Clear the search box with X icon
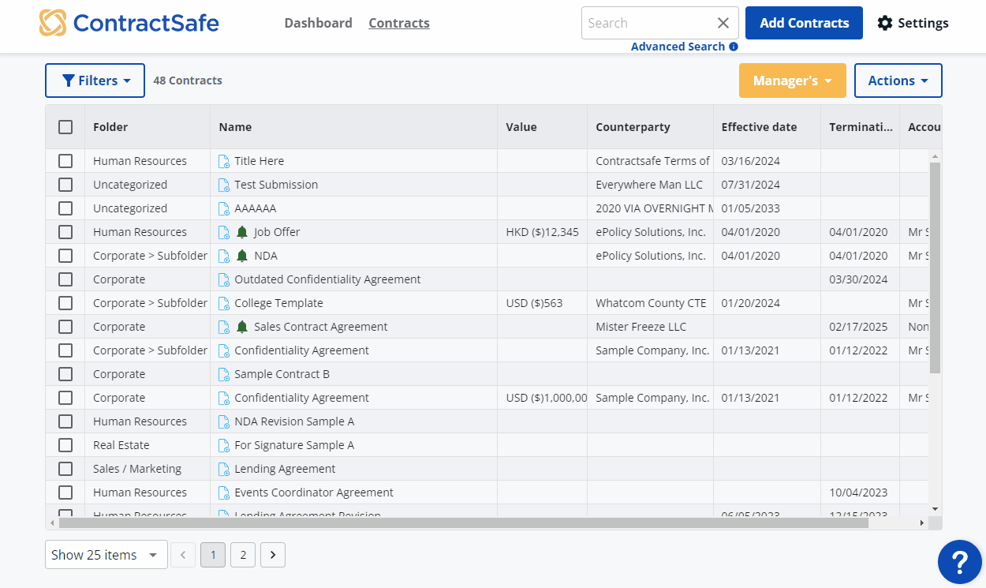 tap(723, 23)
